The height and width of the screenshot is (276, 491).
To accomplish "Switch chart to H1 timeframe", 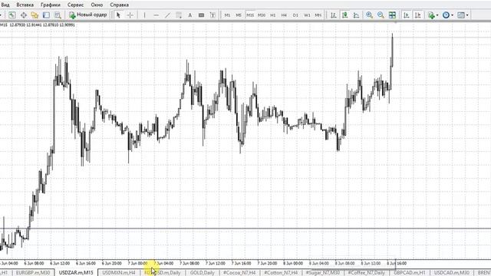I will coord(273,15).
